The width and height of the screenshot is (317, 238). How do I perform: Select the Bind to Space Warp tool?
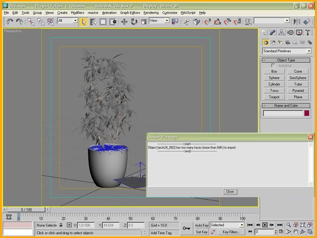[x=50, y=22]
